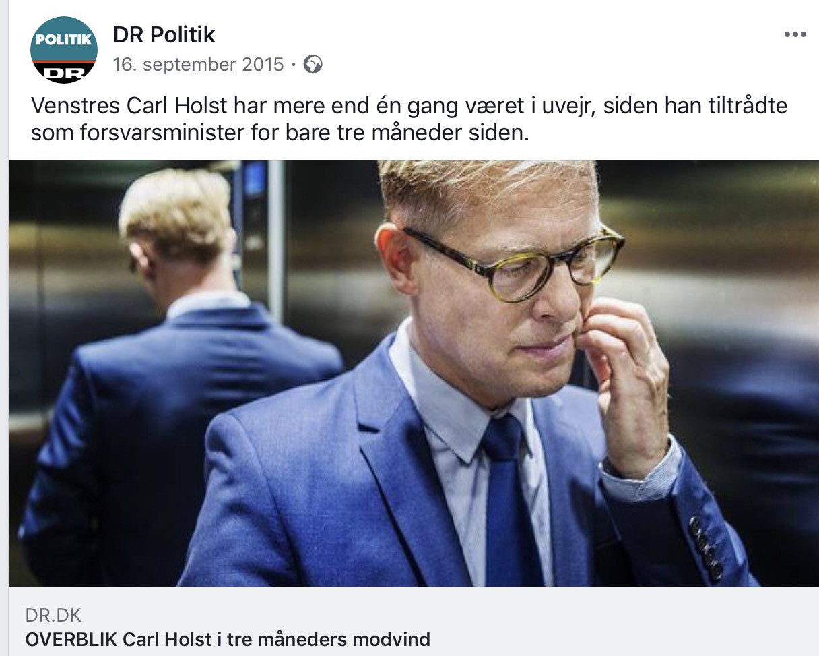Image resolution: width=819 pixels, height=656 pixels.
Task: Open the three-dot post options menu
Action: point(795,35)
